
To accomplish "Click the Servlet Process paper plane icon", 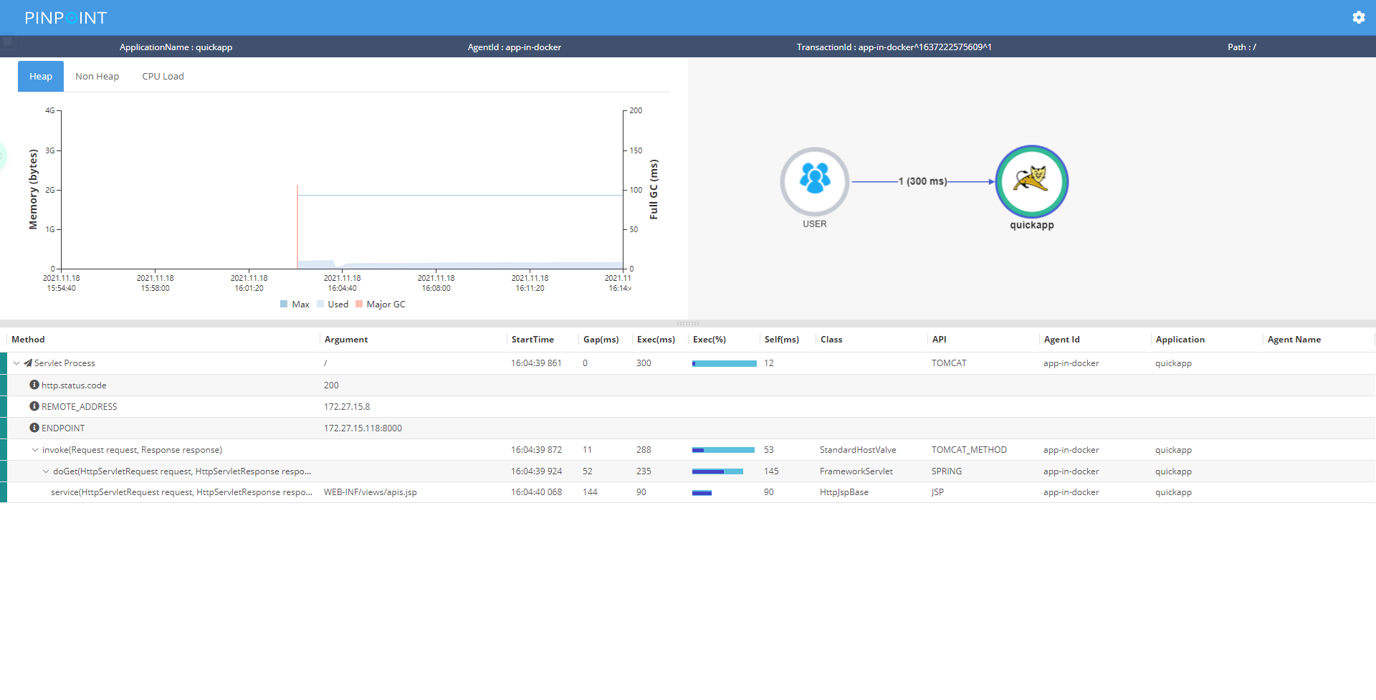I will click(x=28, y=363).
